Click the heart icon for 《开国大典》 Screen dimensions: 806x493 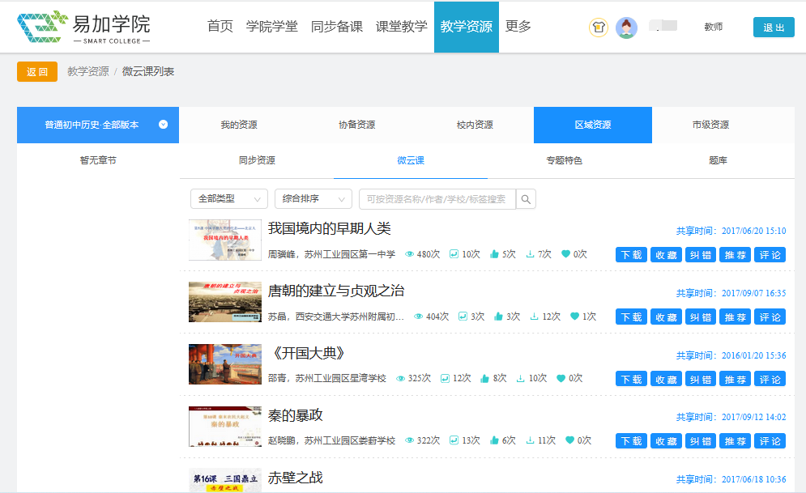(561, 379)
